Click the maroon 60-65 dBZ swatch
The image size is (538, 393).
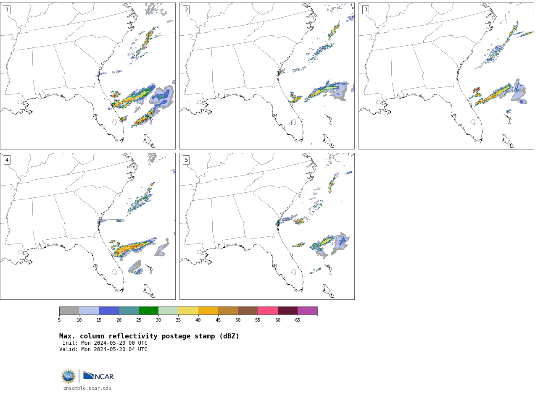[x=287, y=311]
